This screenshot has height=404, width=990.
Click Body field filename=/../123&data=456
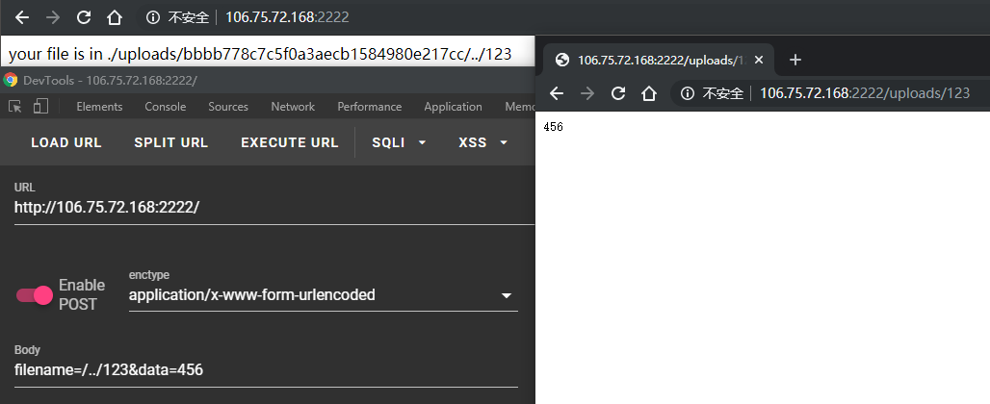[266, 370]
